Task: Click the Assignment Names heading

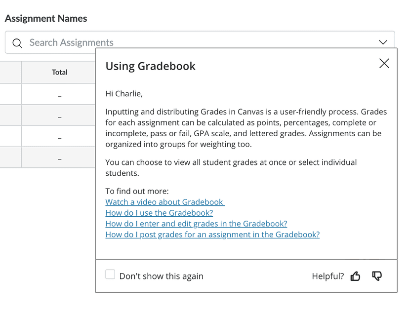Action: (46, 19)
